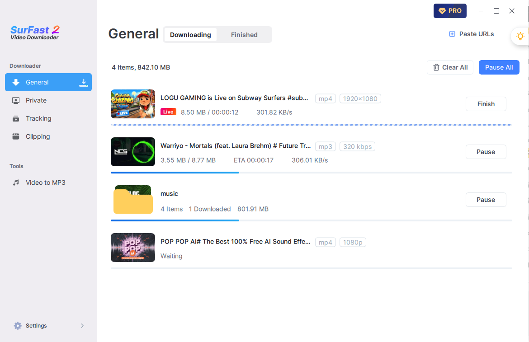The image size is (529, 342).
Task: Click the 306.01 KB/s speed value
Action: pyautogui.click(x=310, y=160)
